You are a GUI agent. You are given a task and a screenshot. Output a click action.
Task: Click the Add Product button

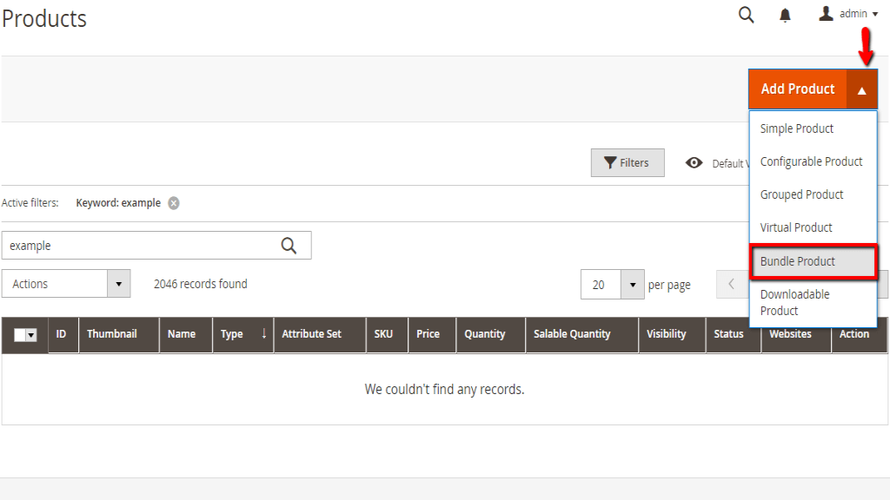point(797,89)
